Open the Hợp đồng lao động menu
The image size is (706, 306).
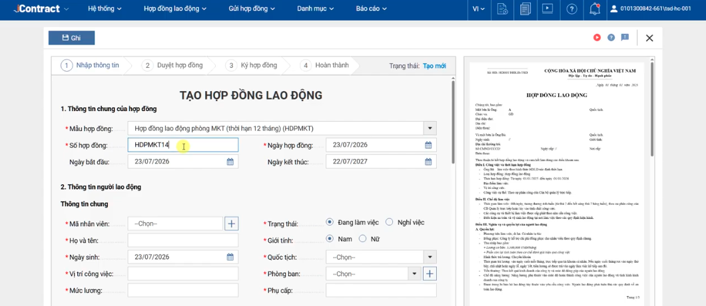click(x=175, y=9)
